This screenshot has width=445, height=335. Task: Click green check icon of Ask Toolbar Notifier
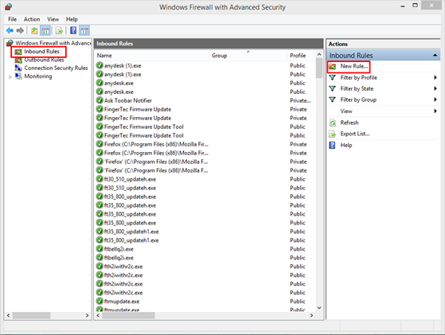(x=100, y=100)
